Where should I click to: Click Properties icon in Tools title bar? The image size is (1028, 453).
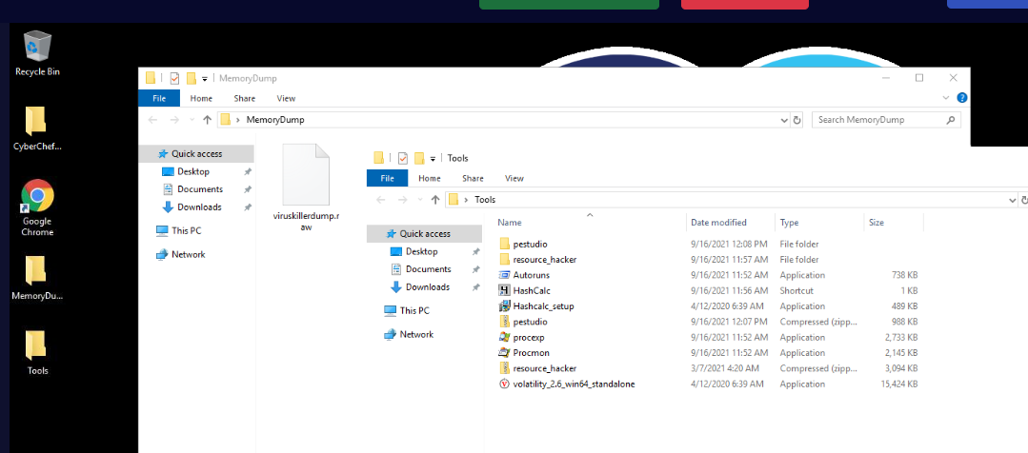403,158
